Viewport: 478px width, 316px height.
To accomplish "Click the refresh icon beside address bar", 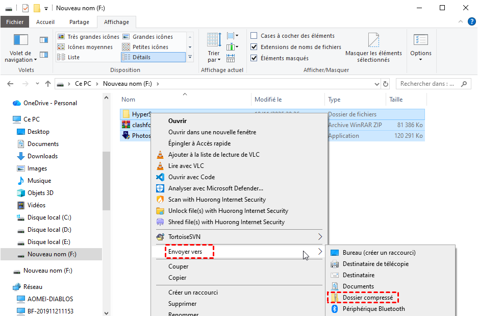I will 386,84.
